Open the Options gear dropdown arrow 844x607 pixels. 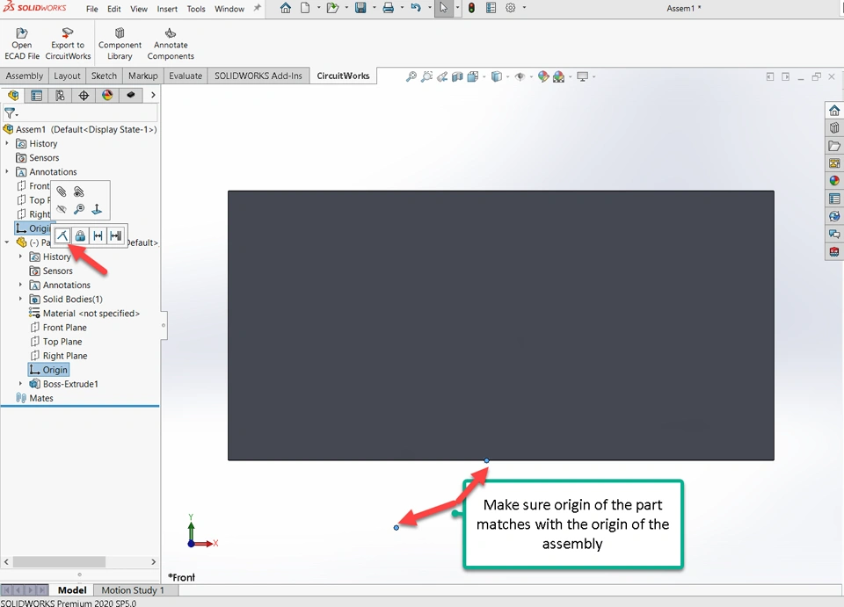pos(524,8)
